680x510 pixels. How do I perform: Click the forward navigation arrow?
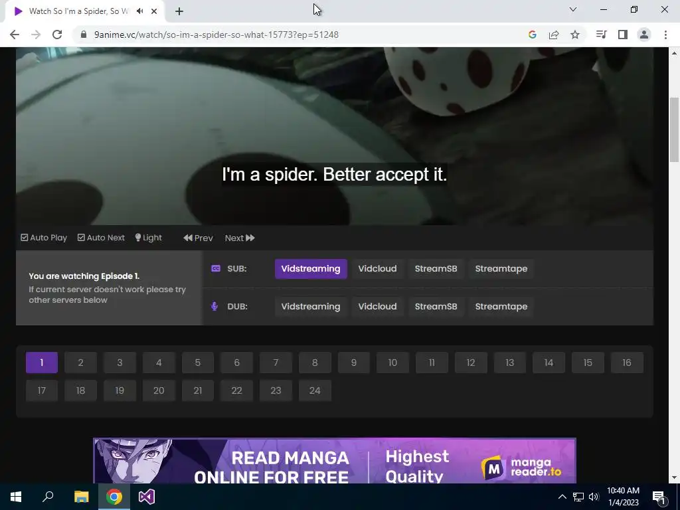coord(36,35)
